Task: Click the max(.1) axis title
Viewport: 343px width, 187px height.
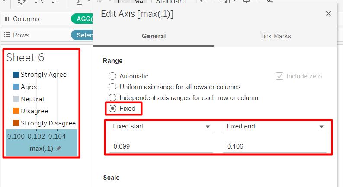Action: (42, 149)
